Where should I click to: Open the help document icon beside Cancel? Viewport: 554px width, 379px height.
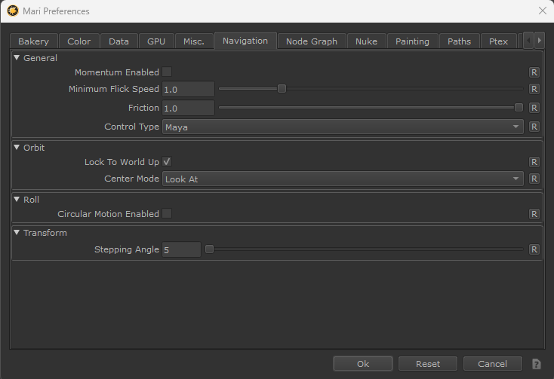537,364
